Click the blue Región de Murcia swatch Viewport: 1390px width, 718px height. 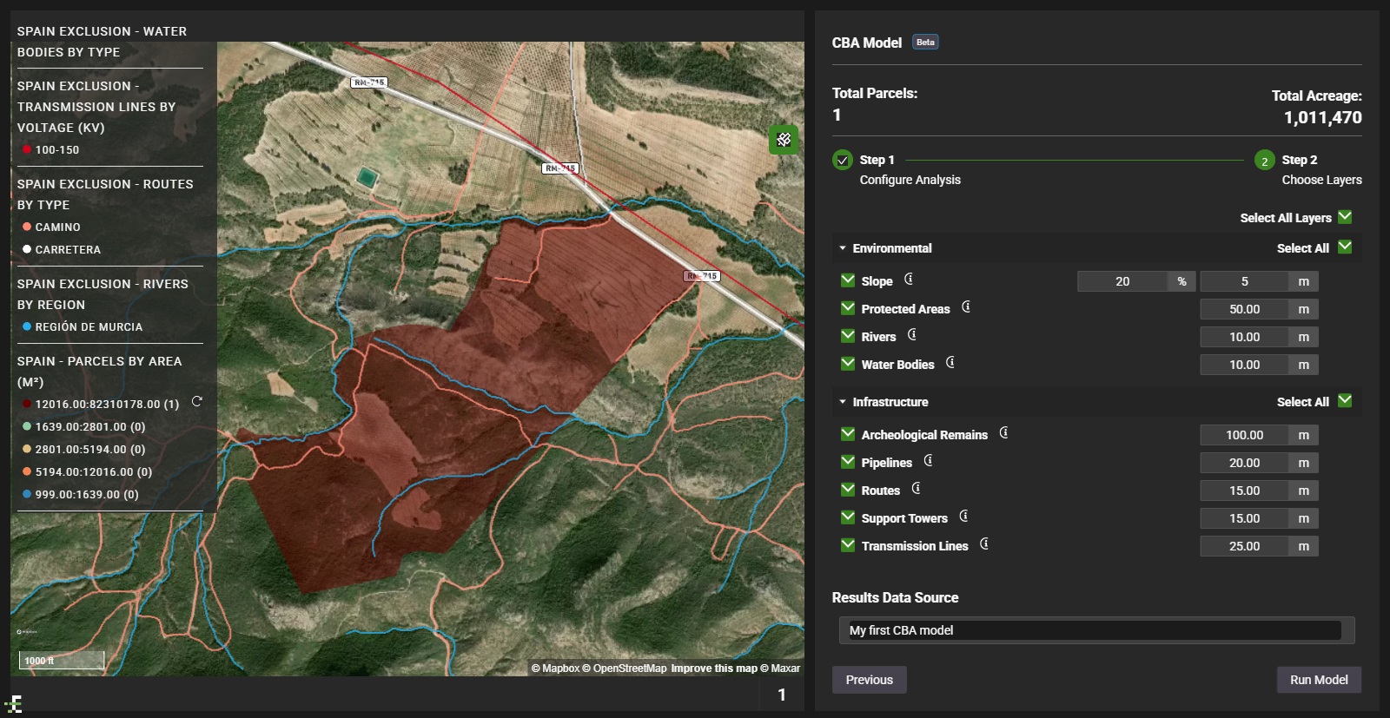coord(27,326)
